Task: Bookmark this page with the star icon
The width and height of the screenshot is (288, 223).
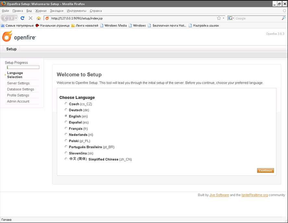Action: [219, 18]
